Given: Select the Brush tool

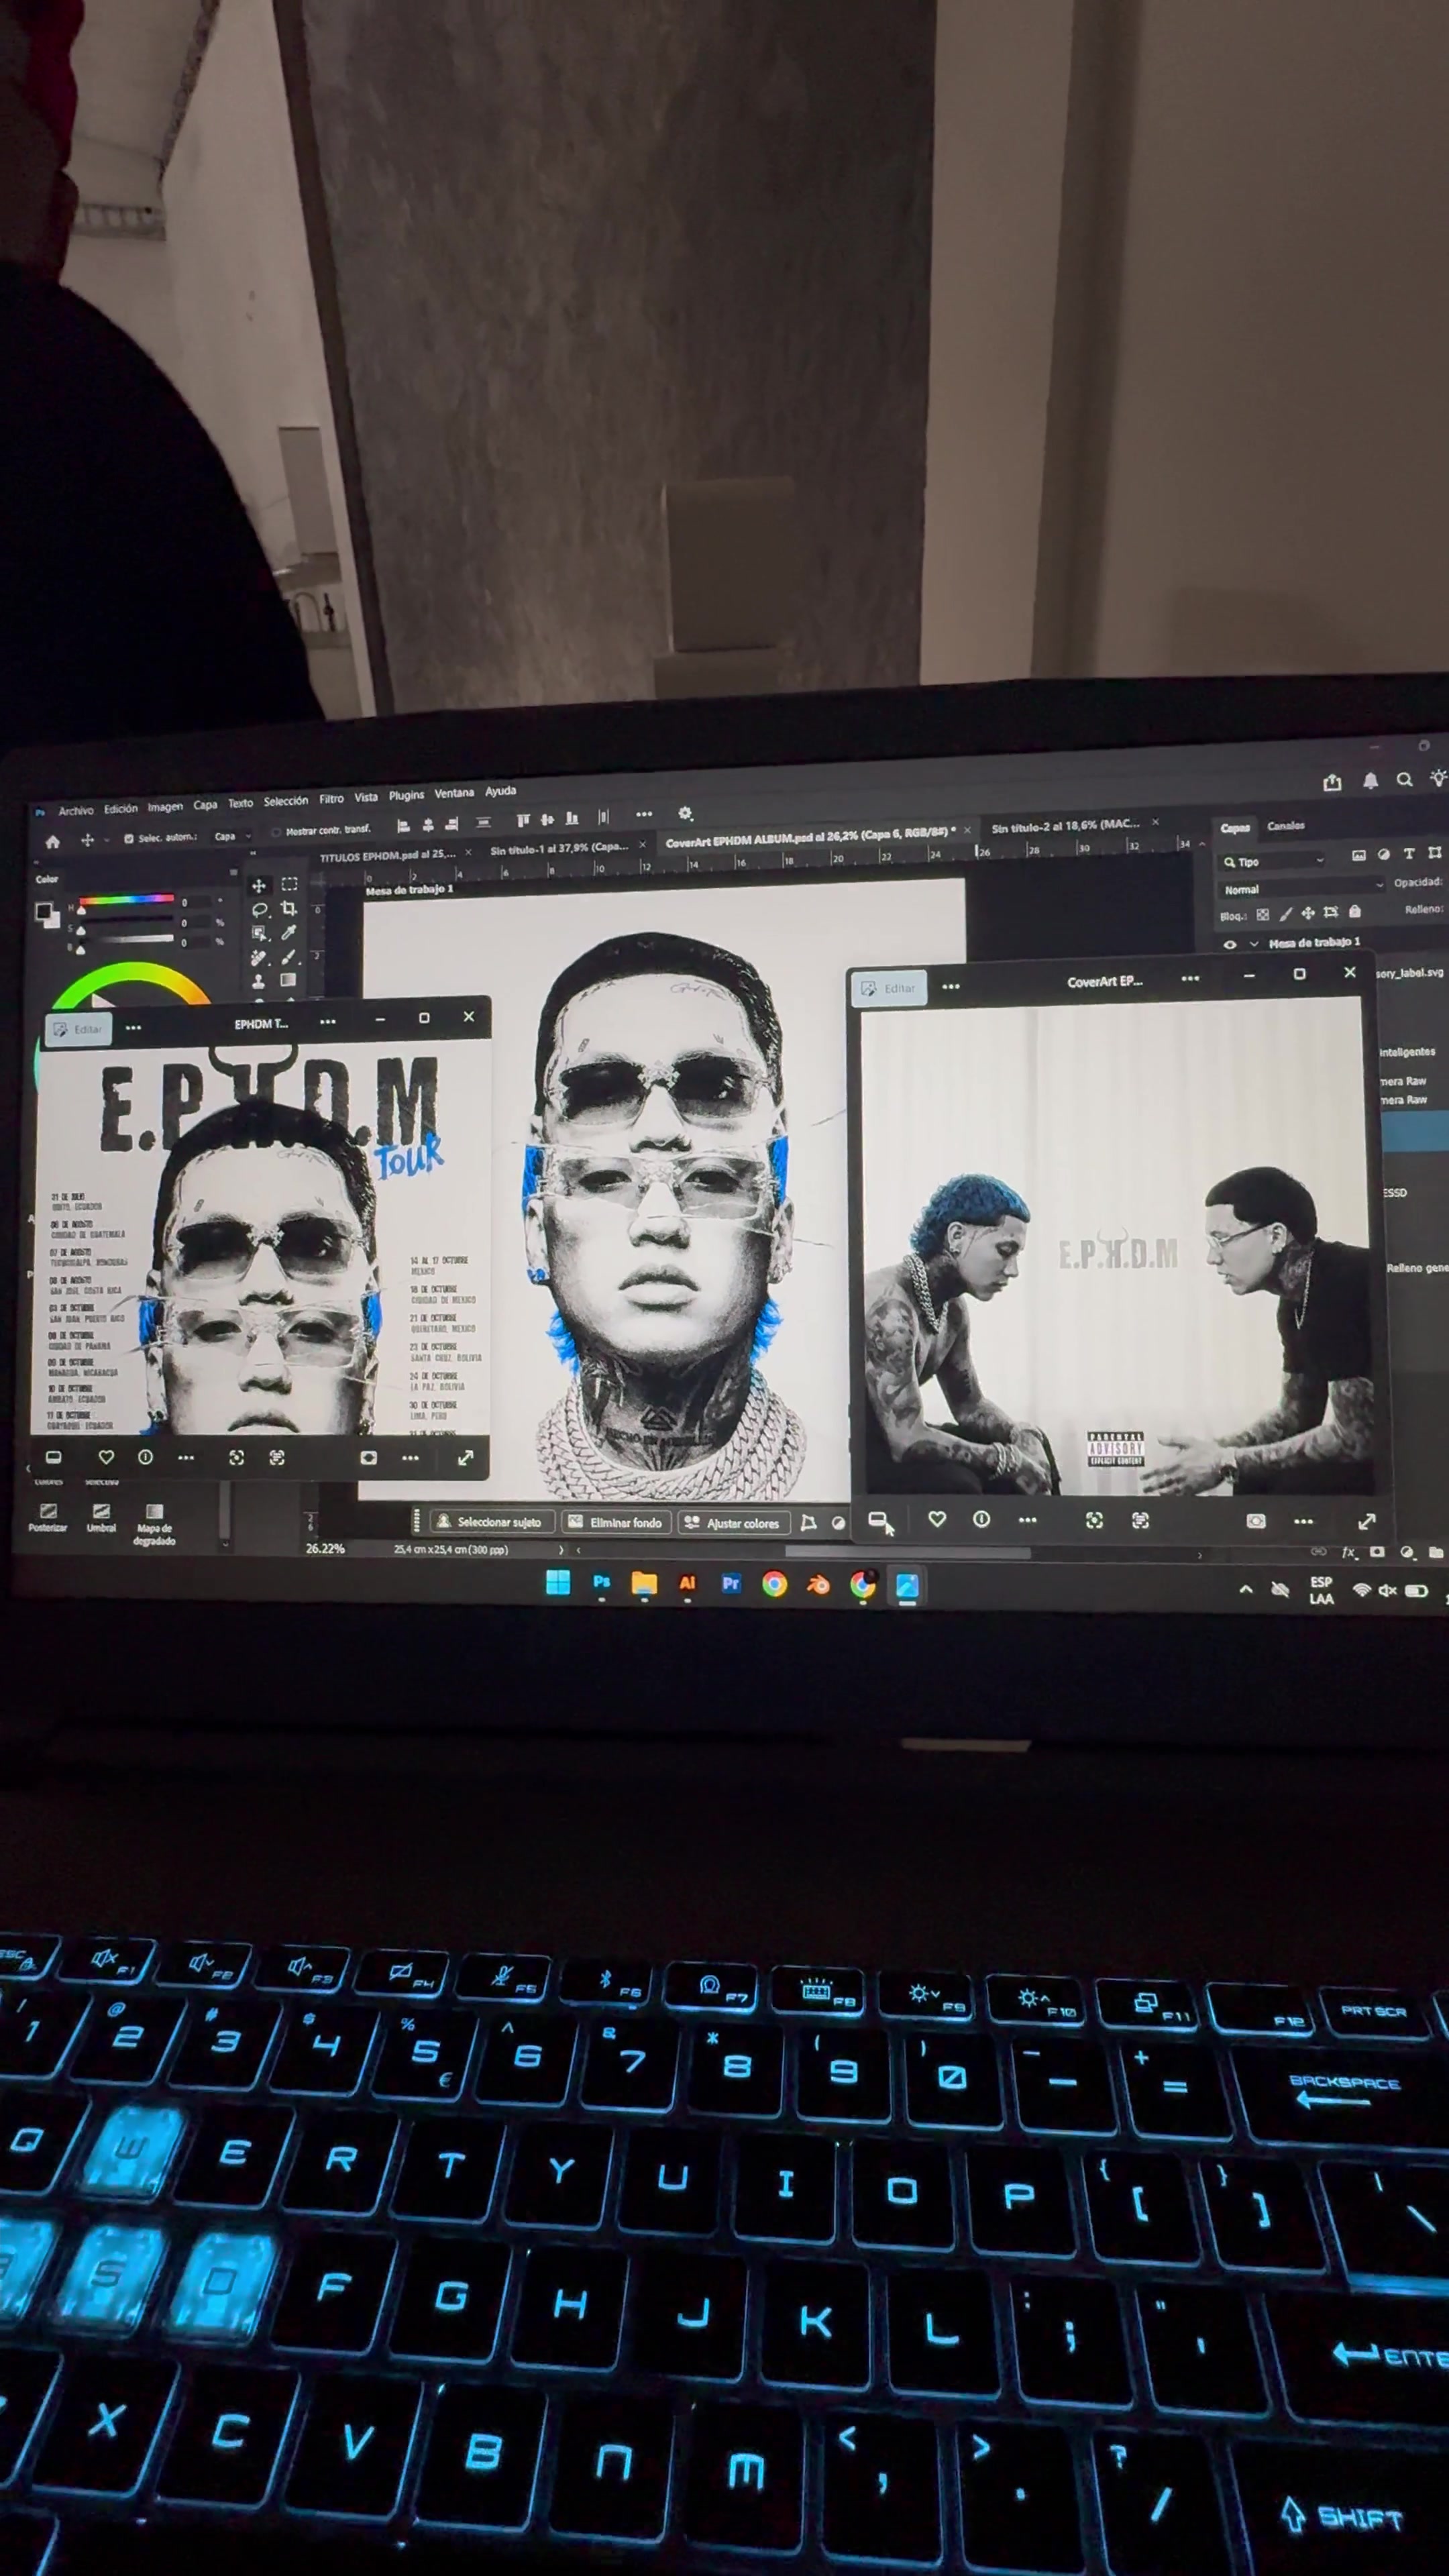Looking at the screenshot, I should pos(289,956).
